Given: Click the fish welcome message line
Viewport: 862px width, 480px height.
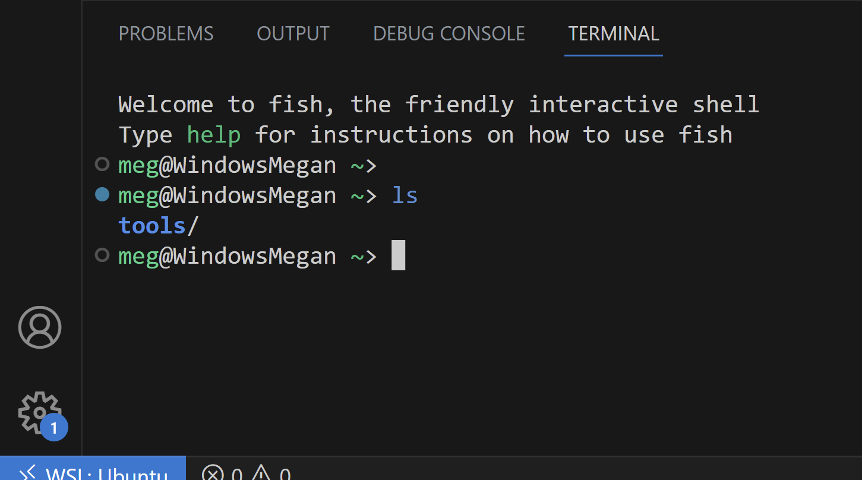Looking at the screenshot, I should coord(438,104).
